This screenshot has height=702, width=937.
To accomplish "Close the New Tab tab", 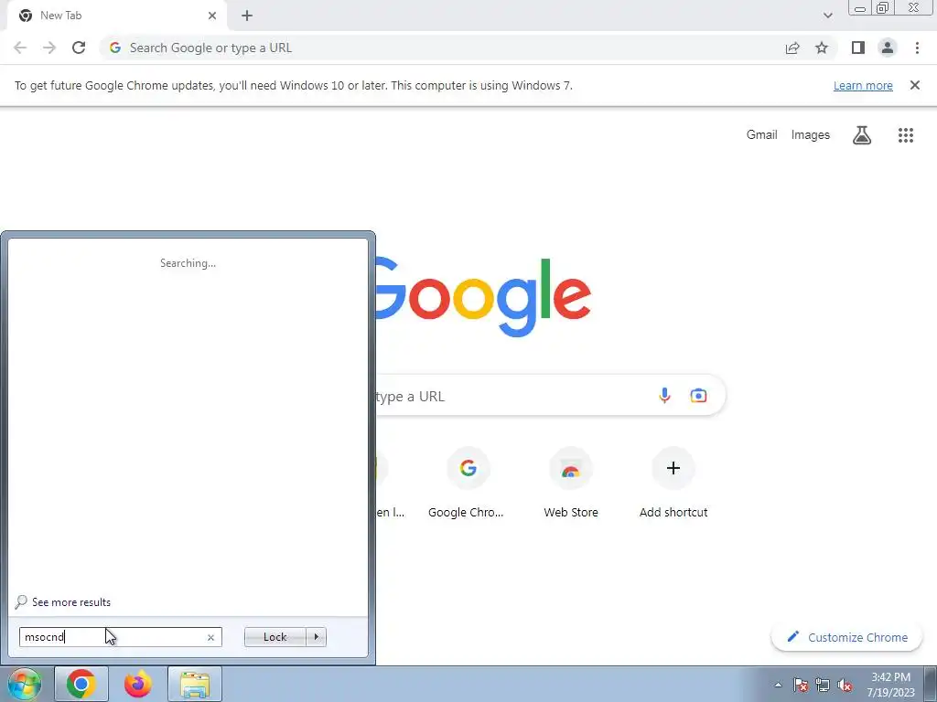I will [212, 16].
